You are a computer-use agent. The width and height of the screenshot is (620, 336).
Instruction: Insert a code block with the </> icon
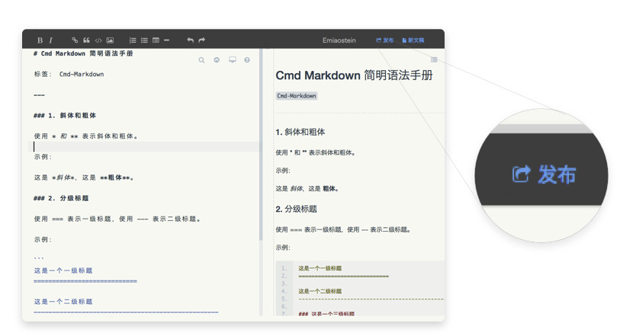98,40
